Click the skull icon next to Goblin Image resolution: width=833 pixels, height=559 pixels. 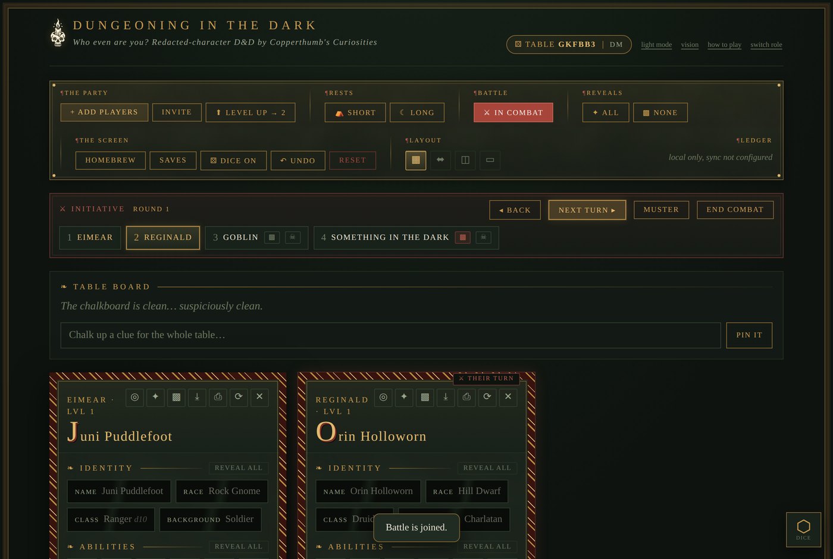[293, 237]
